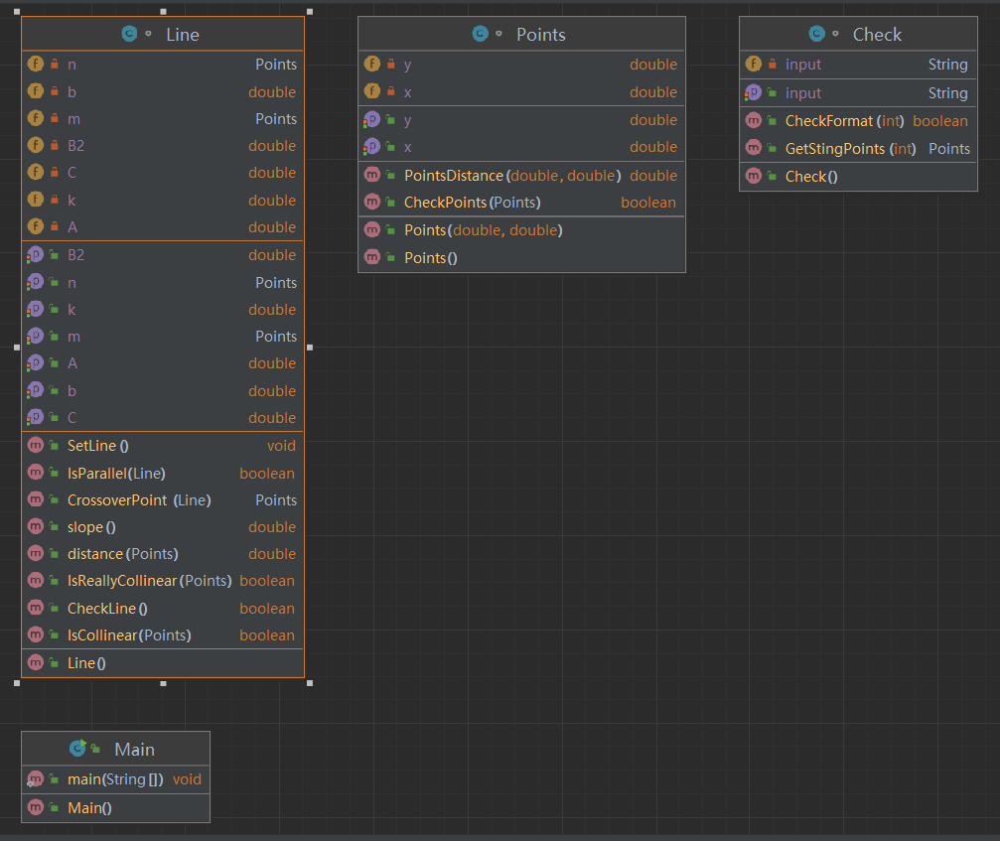This screenshot has height=841, width=1000.
Task: Click the property icon of Line property B2
Action: [x=35, y=255]
